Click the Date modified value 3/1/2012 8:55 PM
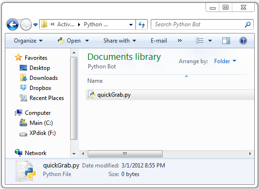The image size is (259, 189). pyautogui.click(x=143, y=166)
